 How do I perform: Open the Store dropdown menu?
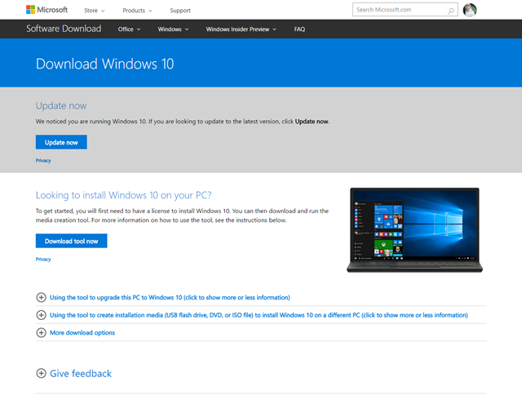tap(95, 11)
